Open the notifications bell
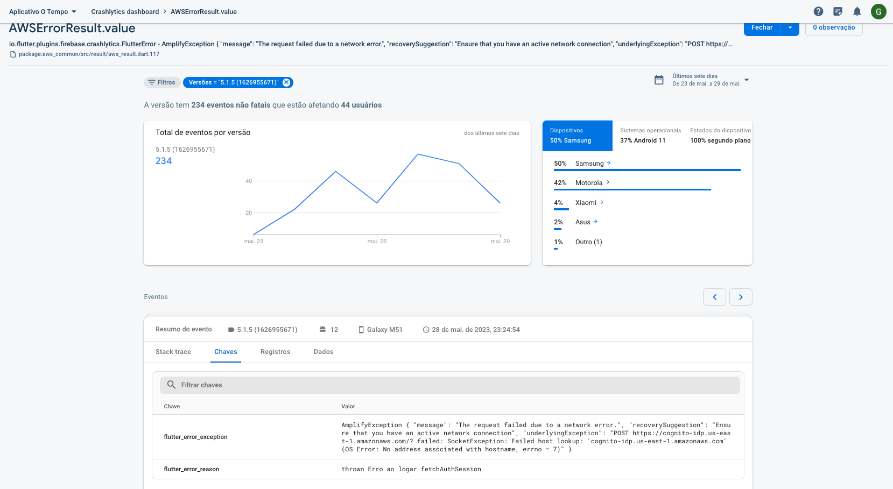The image size is (893, 489). point(857,11)
